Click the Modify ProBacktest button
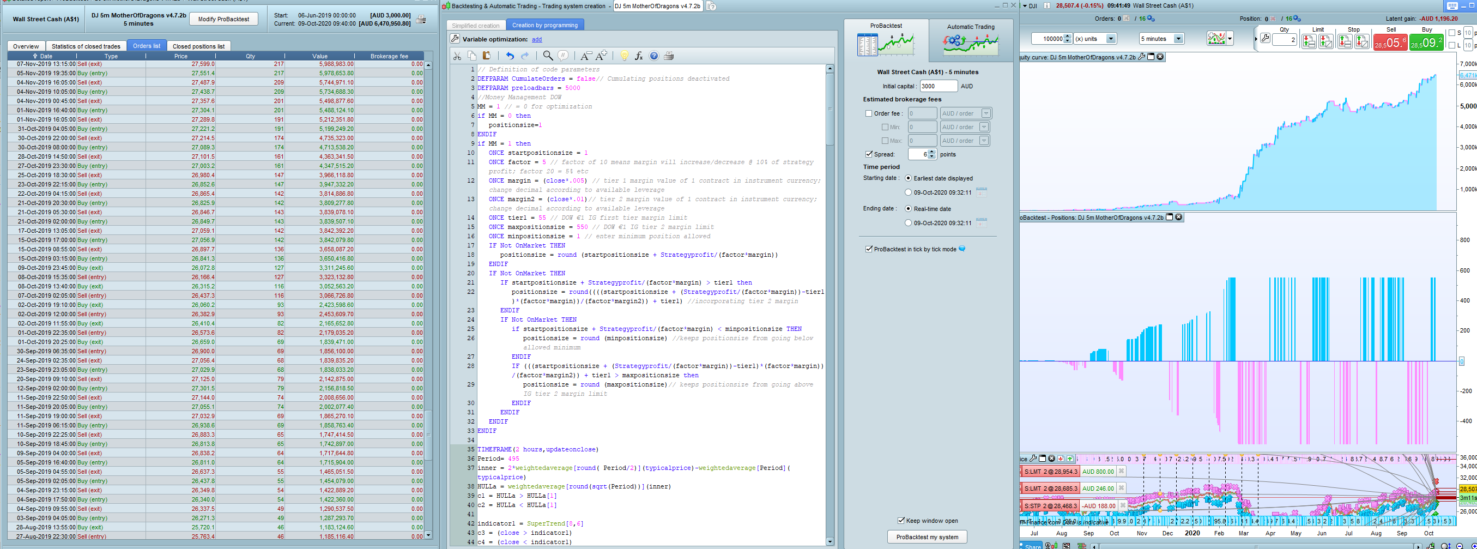The image size is (1477, 549). coord(223,19)
